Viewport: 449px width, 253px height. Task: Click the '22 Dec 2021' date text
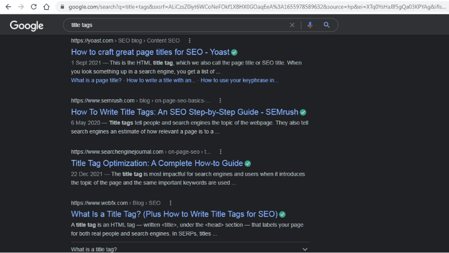tap(87, 174)
